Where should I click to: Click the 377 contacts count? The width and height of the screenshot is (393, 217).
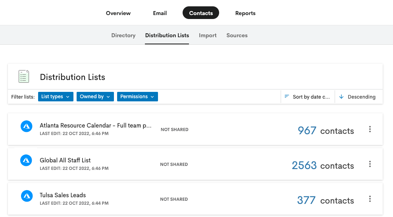pyautogui.click(x=326, y=200)
